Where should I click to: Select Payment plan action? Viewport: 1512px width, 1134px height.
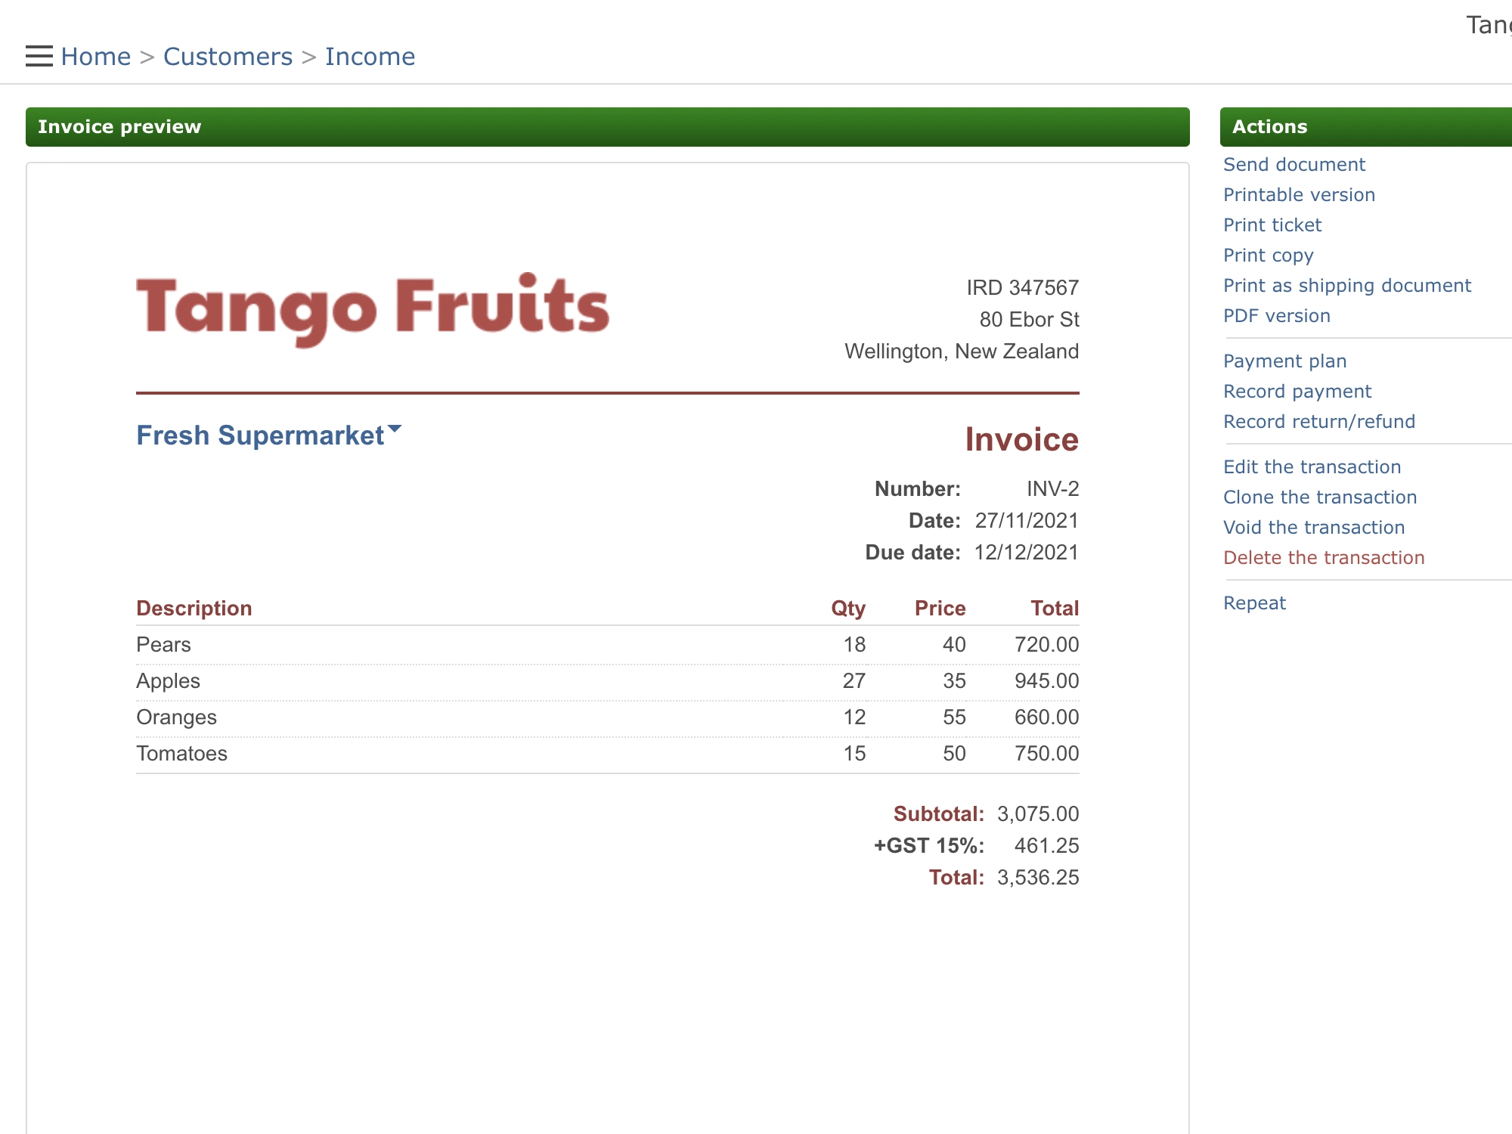tap(1284, 360)
